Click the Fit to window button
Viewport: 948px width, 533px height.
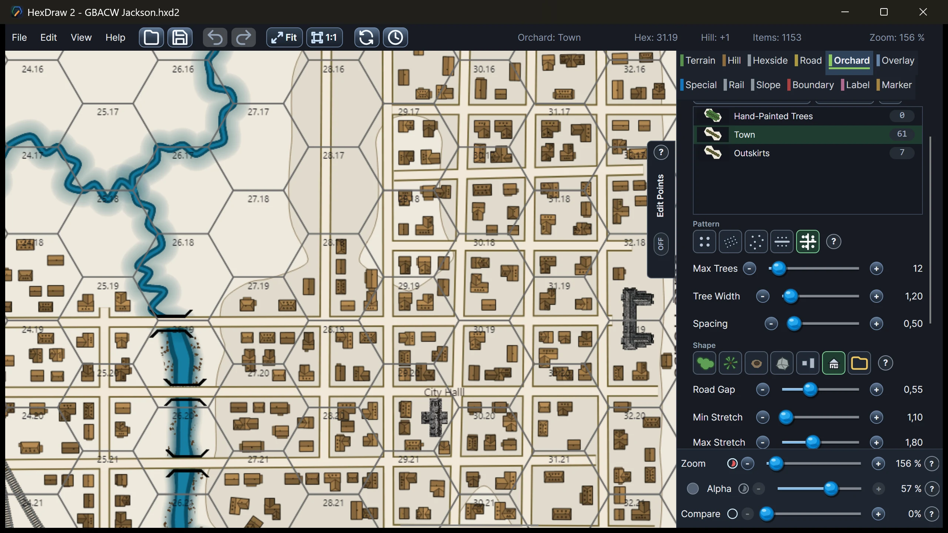[284, 37]
